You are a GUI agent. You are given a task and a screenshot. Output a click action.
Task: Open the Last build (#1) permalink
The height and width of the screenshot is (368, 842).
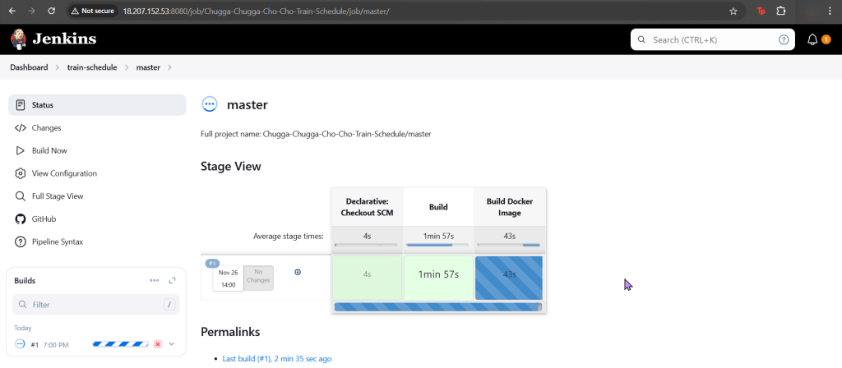pos(276,359)
